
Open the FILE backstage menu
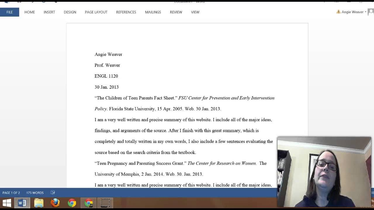(9, 12)
